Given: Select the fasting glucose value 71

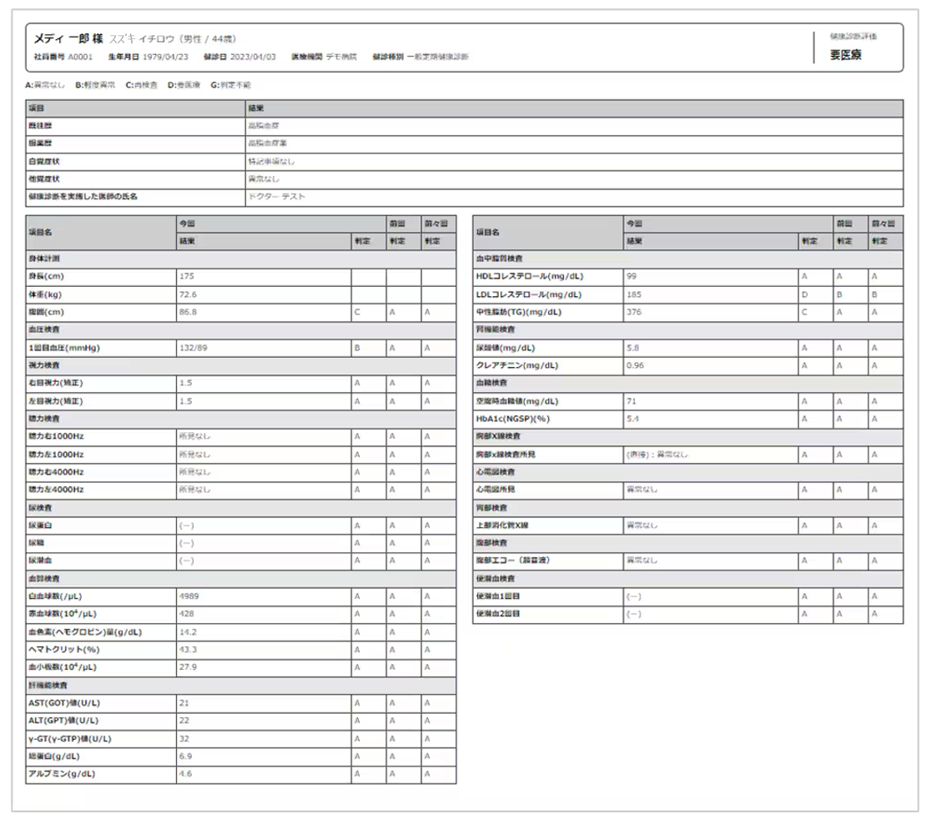Looking at the screenshot, I should [x=632, y=401].
